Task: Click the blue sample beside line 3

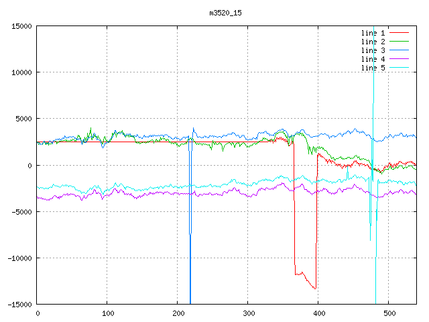Action: [x=399, y=50]
